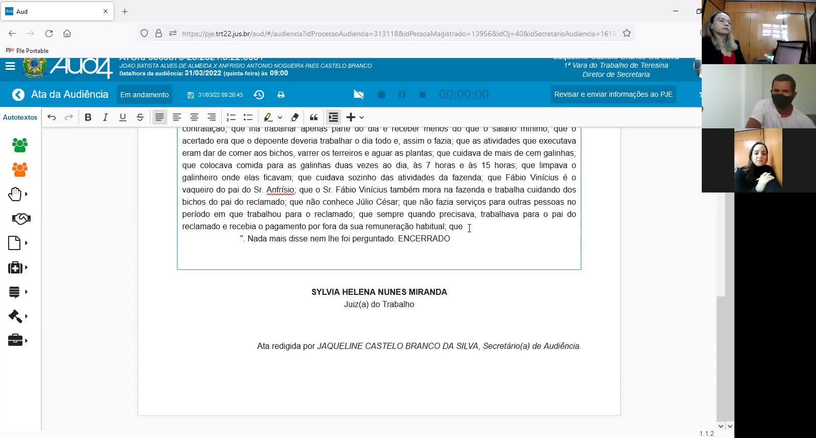The height and width of the screenshot is (438, 816).
Task: Click the save icon with timestamp 31/03/22
Action: click(x=191, y=95)
